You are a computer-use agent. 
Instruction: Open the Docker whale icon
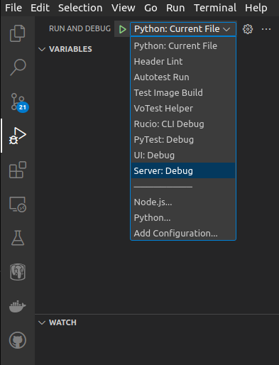pos(18,306)
